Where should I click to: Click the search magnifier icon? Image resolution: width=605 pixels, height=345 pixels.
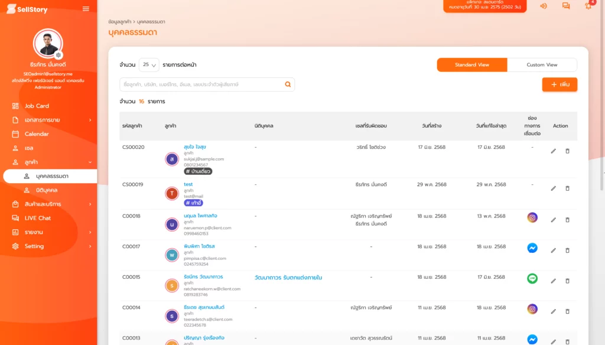point(288,84)
